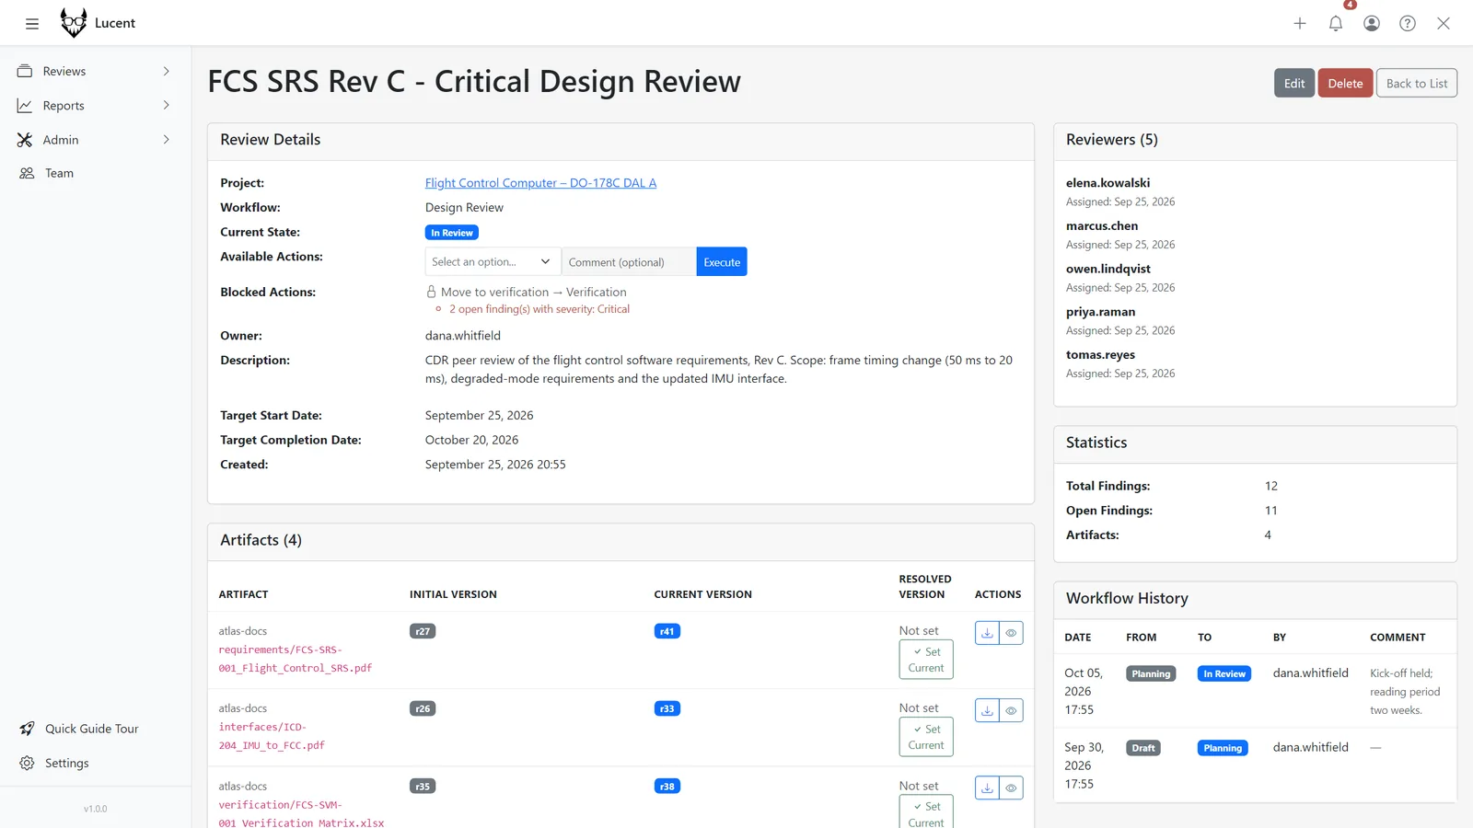Image resolution: width=1473 pixels, height=828 pixels.
Task: Expand the Reviews menu chevron
Action: [167, 71]
